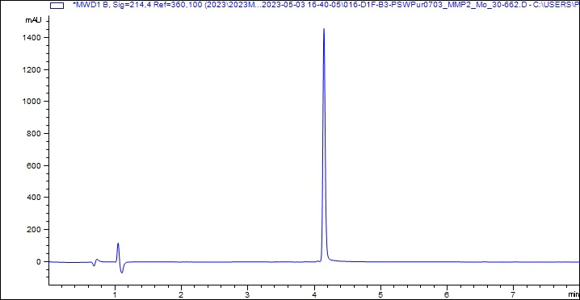Click the small peak at 1 minute
This screenshot has width=580, height=300.
(x=118, y=244)
